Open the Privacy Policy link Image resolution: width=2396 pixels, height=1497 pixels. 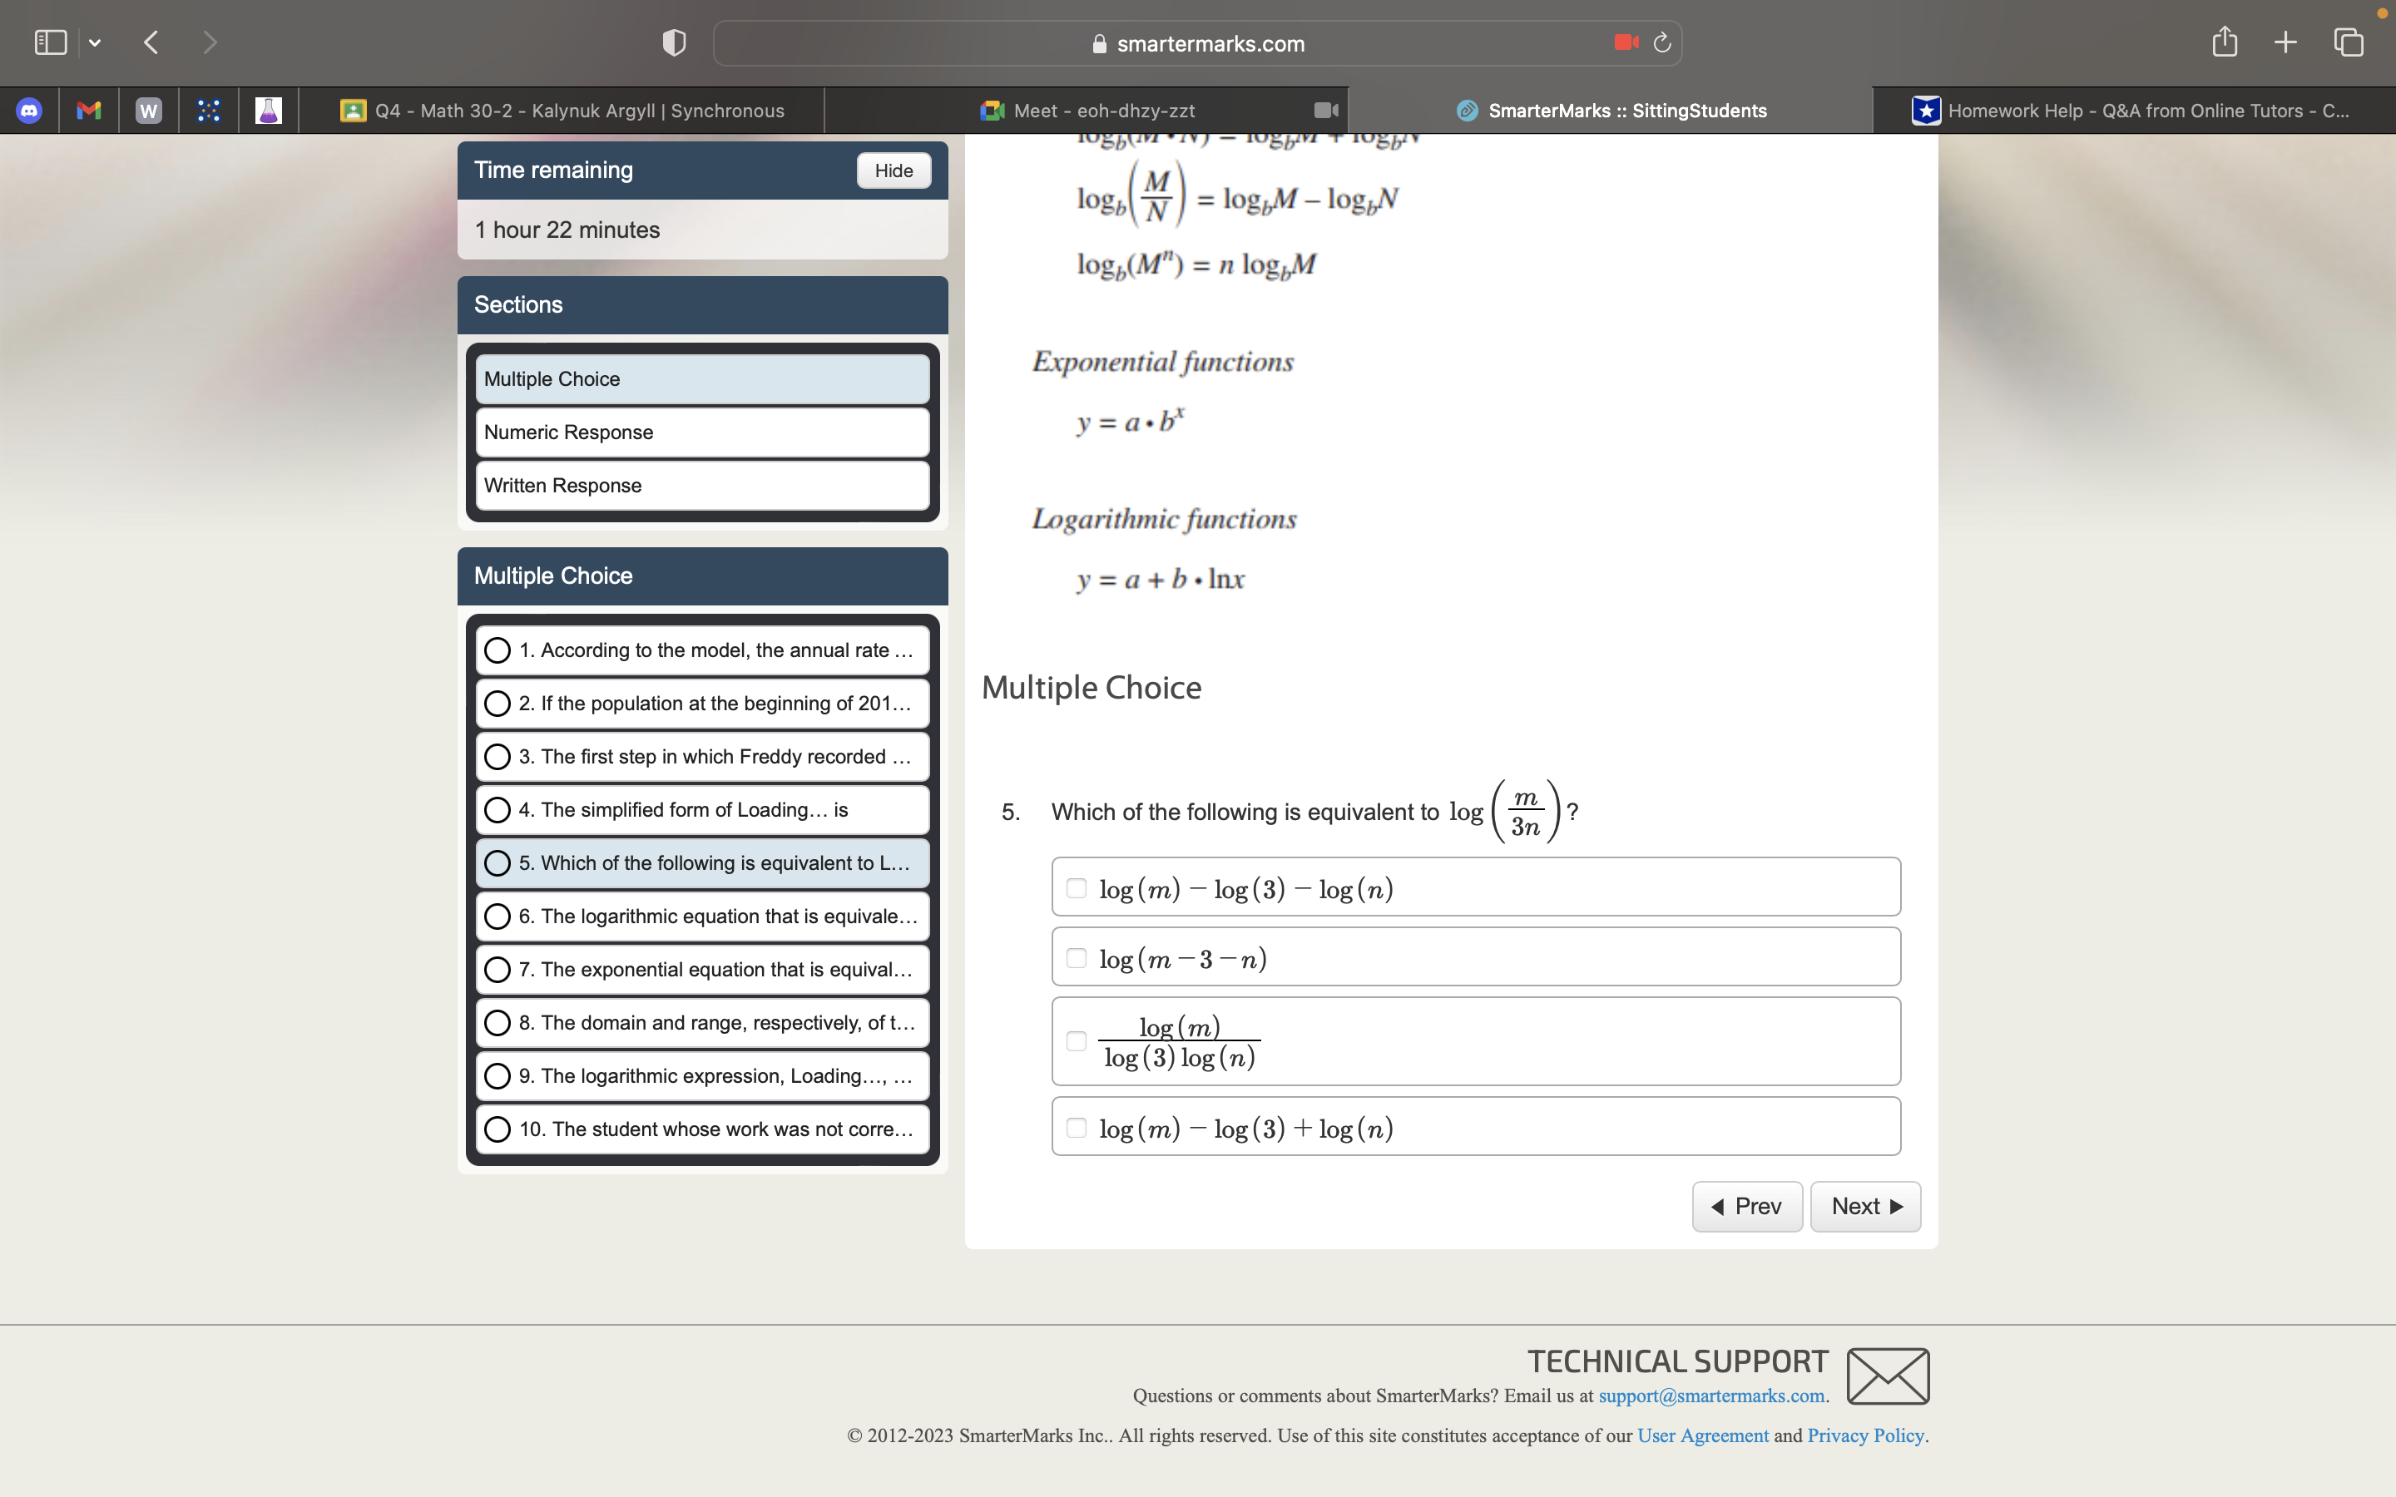1865,1435
